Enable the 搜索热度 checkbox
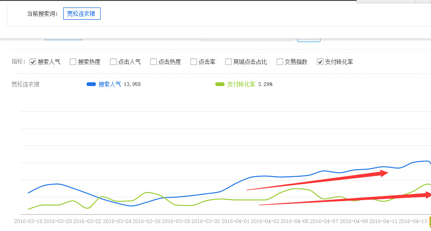431x231 pixels. pyautogui.click(x=73, y=62)
